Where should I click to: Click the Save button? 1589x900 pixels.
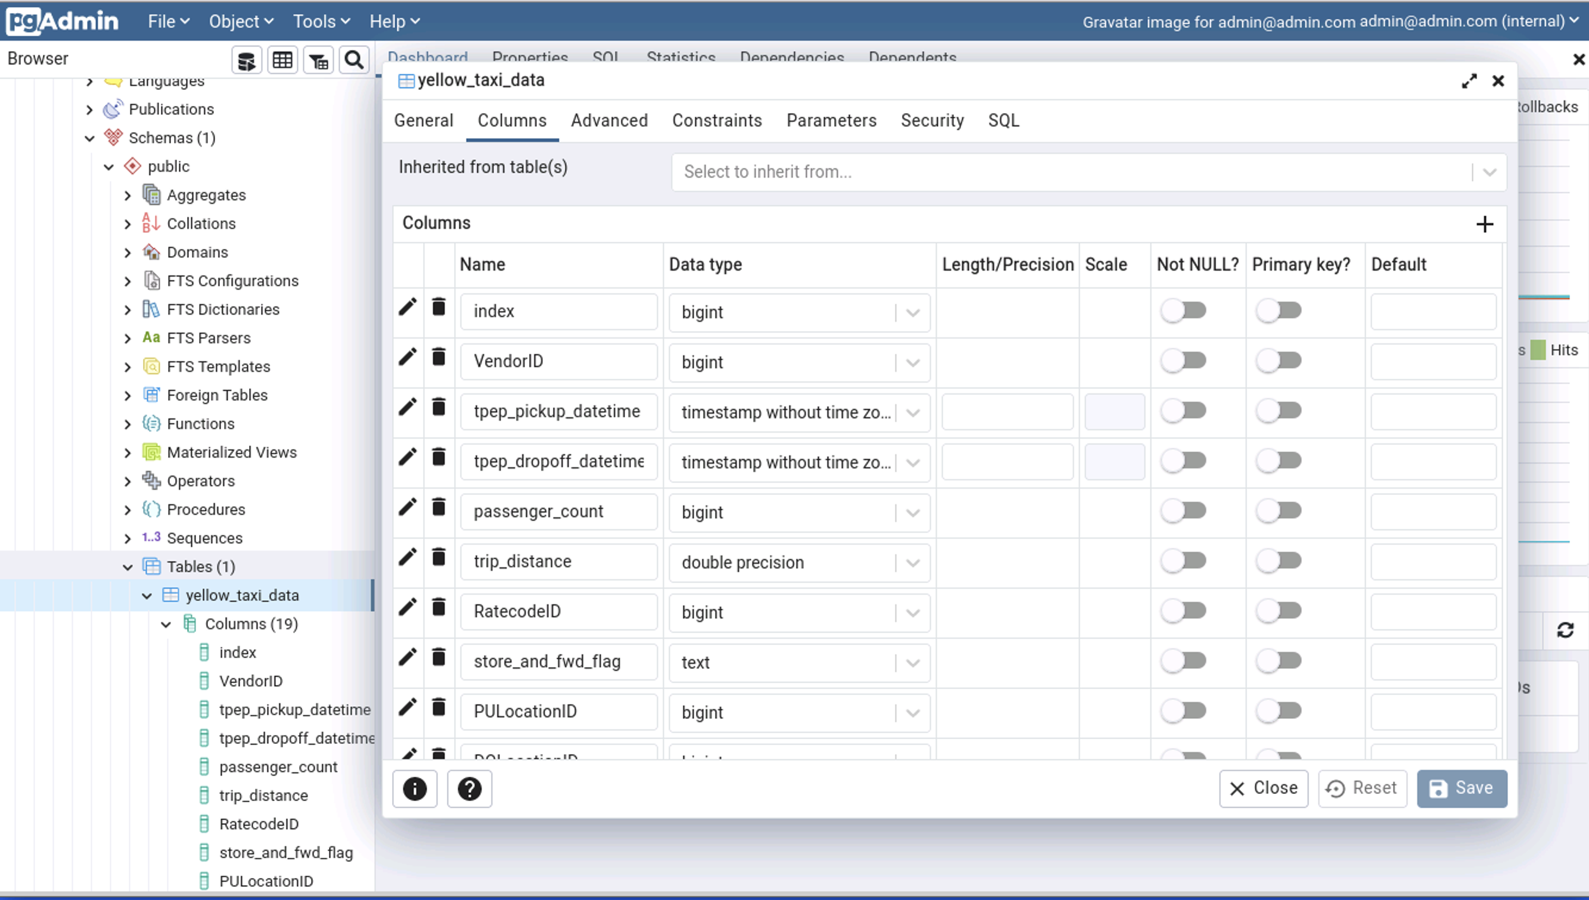(1462, 789)
